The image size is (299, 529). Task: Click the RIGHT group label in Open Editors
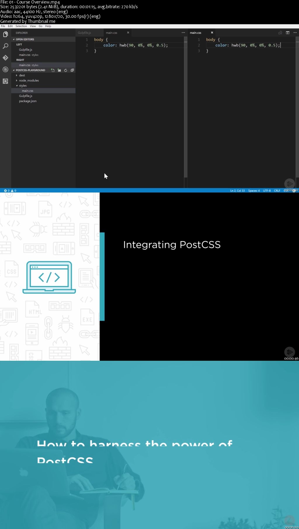tap(20, 60)
